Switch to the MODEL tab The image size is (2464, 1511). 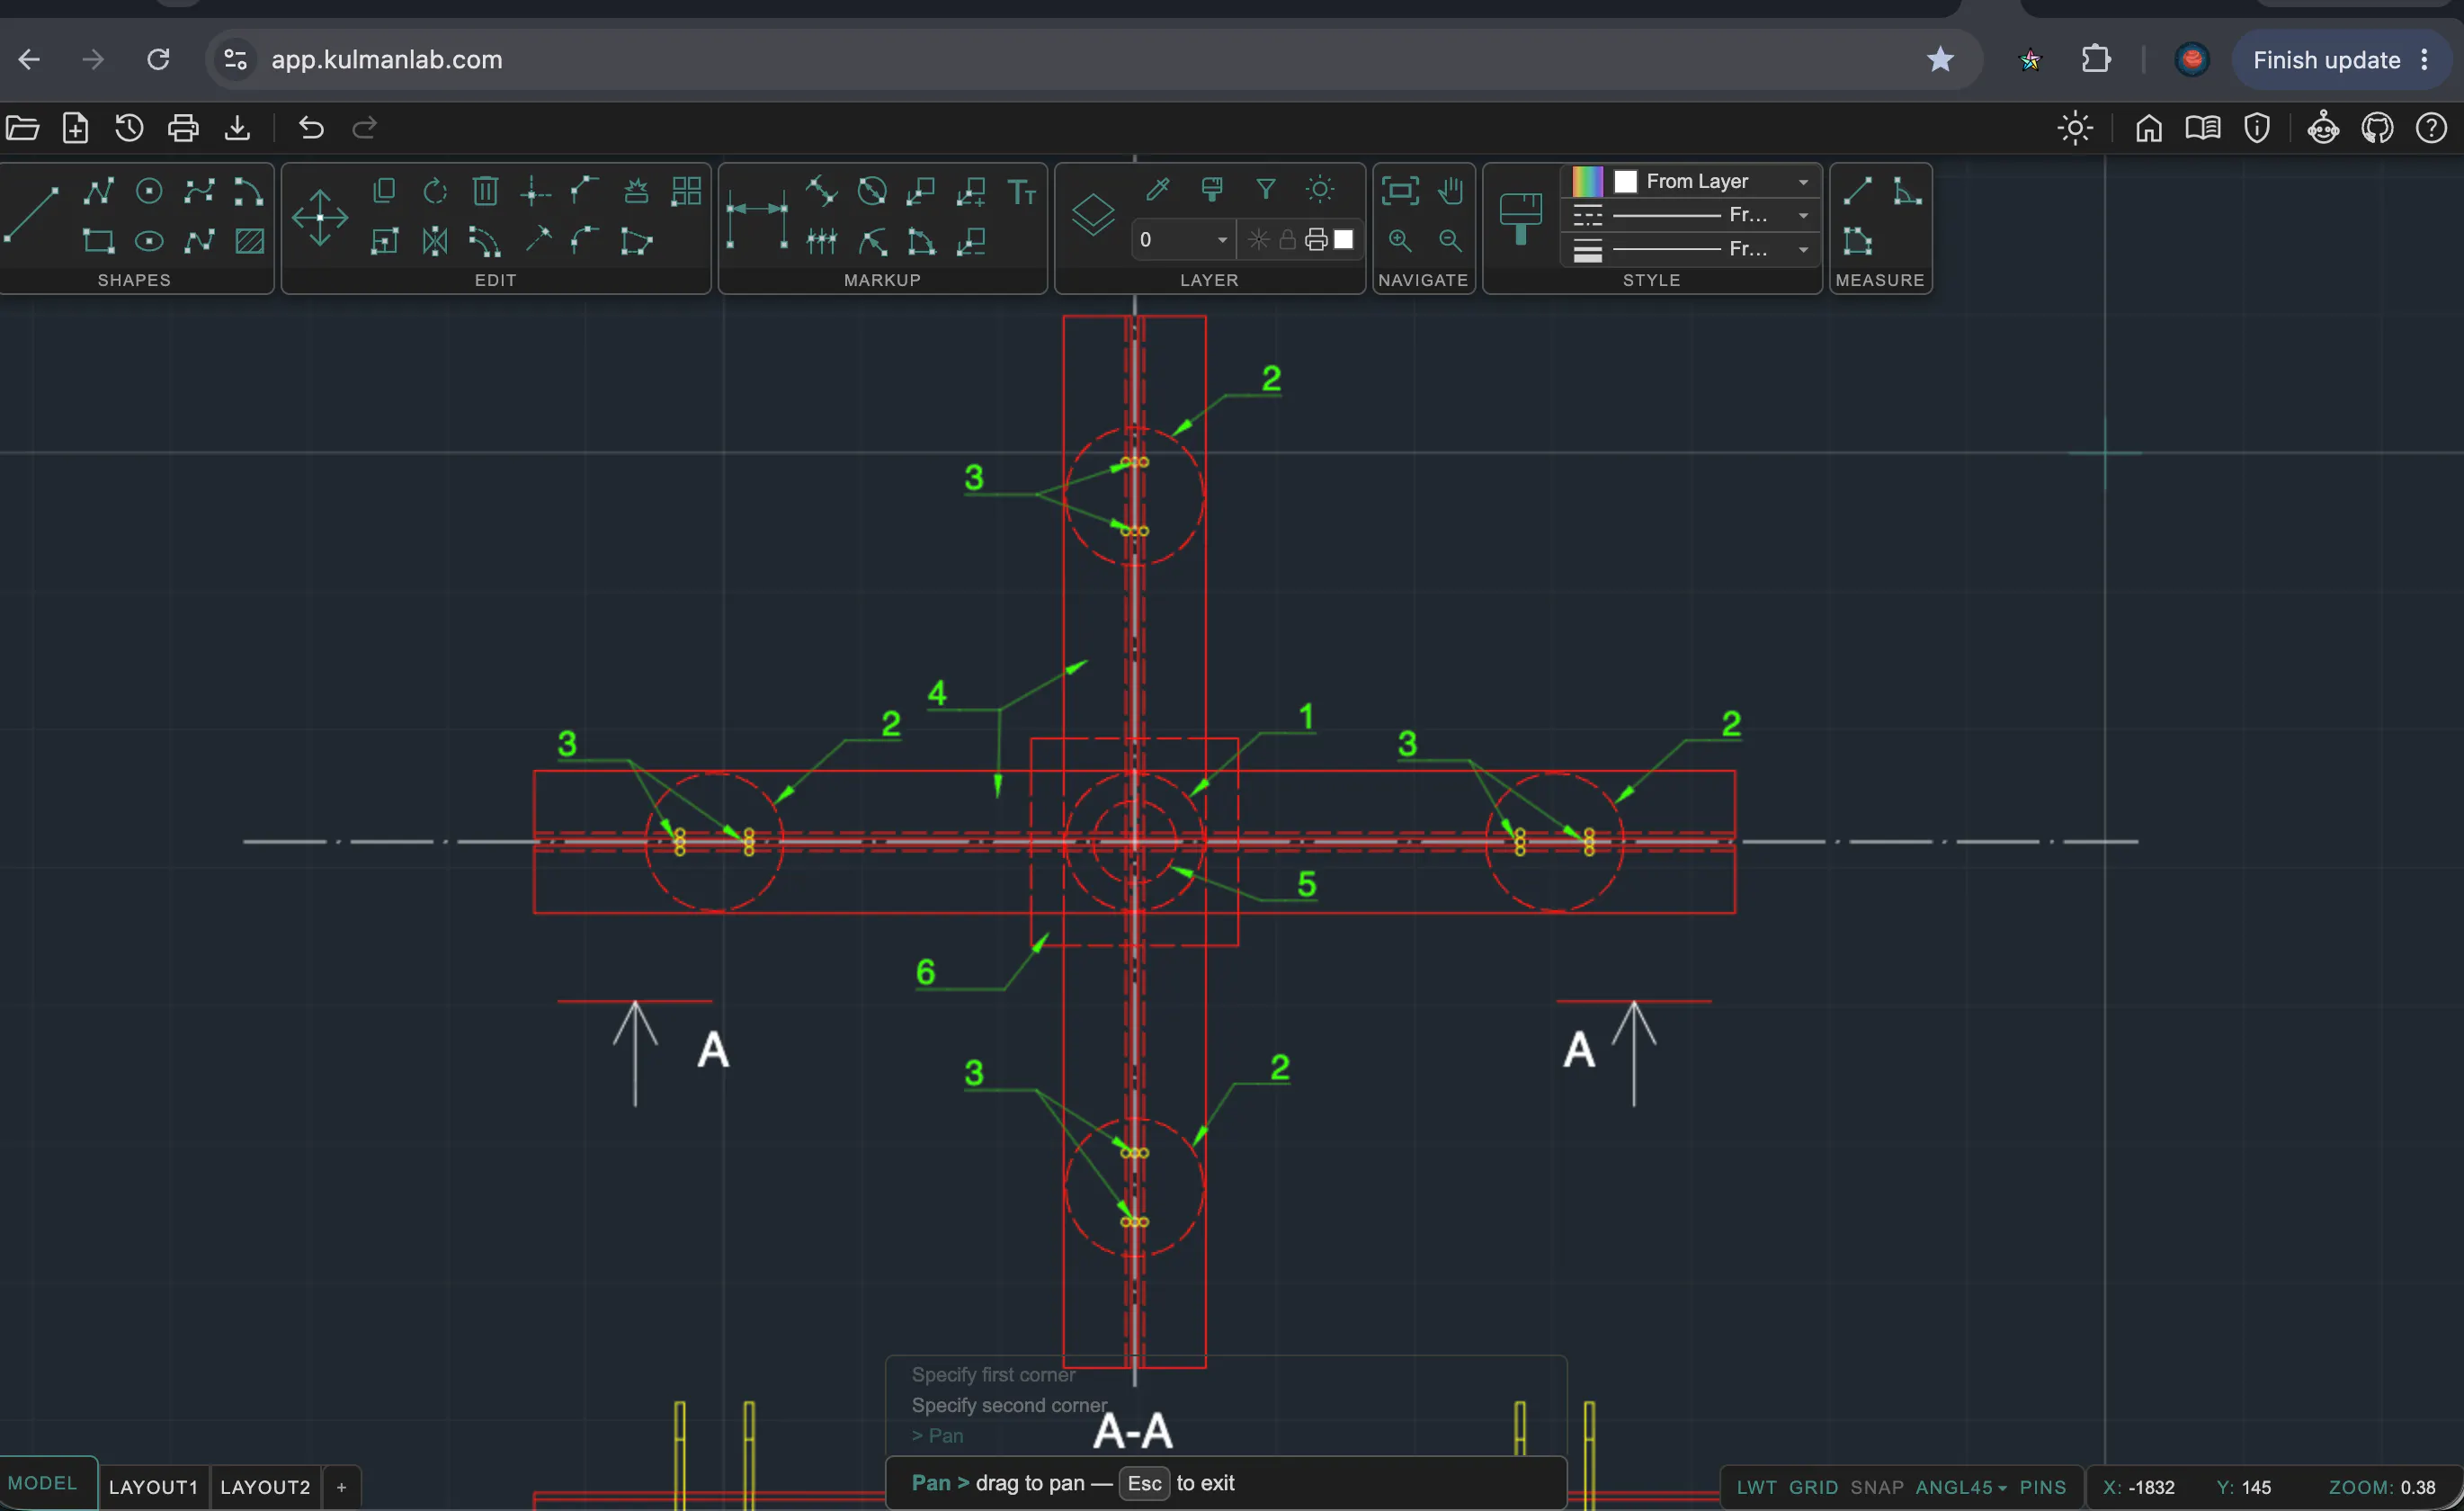42,1483
